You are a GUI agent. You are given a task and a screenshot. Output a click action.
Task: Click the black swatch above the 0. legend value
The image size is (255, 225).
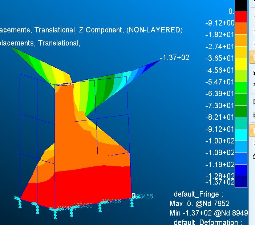(241, 5)
